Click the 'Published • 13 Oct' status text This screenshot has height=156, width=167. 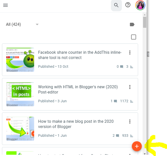pos(53,66)
